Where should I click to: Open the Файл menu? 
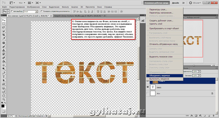[x=4, y=7]
